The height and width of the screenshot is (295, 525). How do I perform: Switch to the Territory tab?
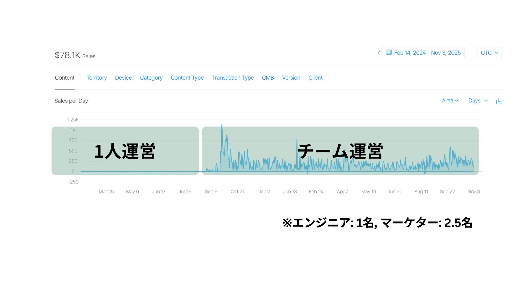pyautogui.click(x=97, y=78)
